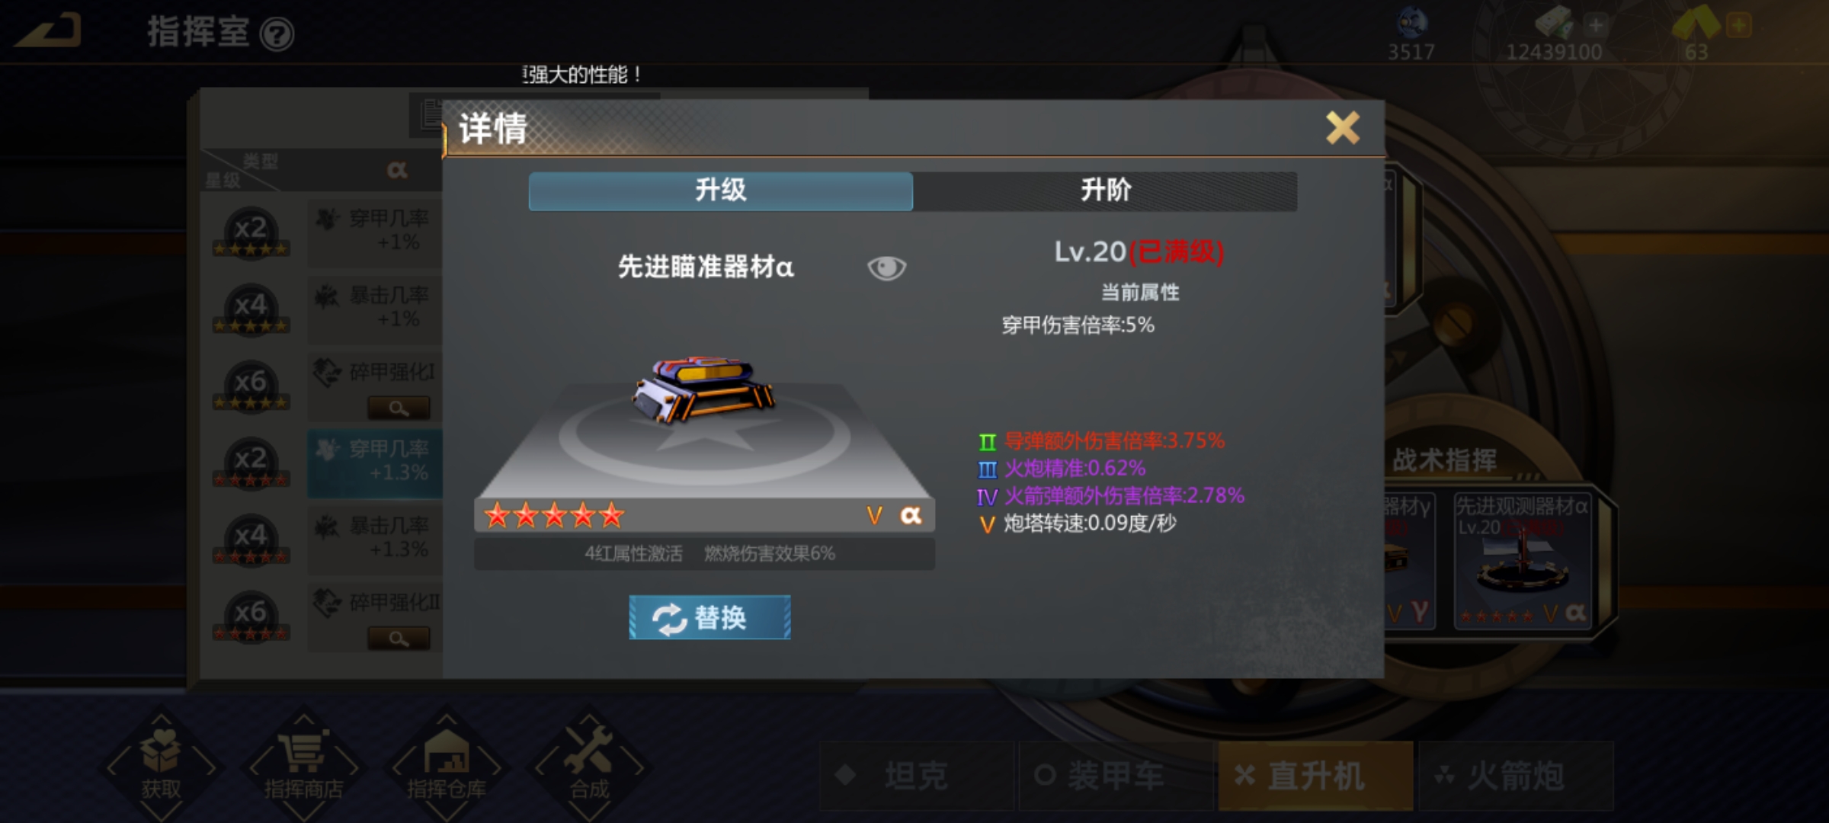Viewport: 1829px width, 823px height.
Task: Select the 坦克 category tab
Action: coord(917,776)
